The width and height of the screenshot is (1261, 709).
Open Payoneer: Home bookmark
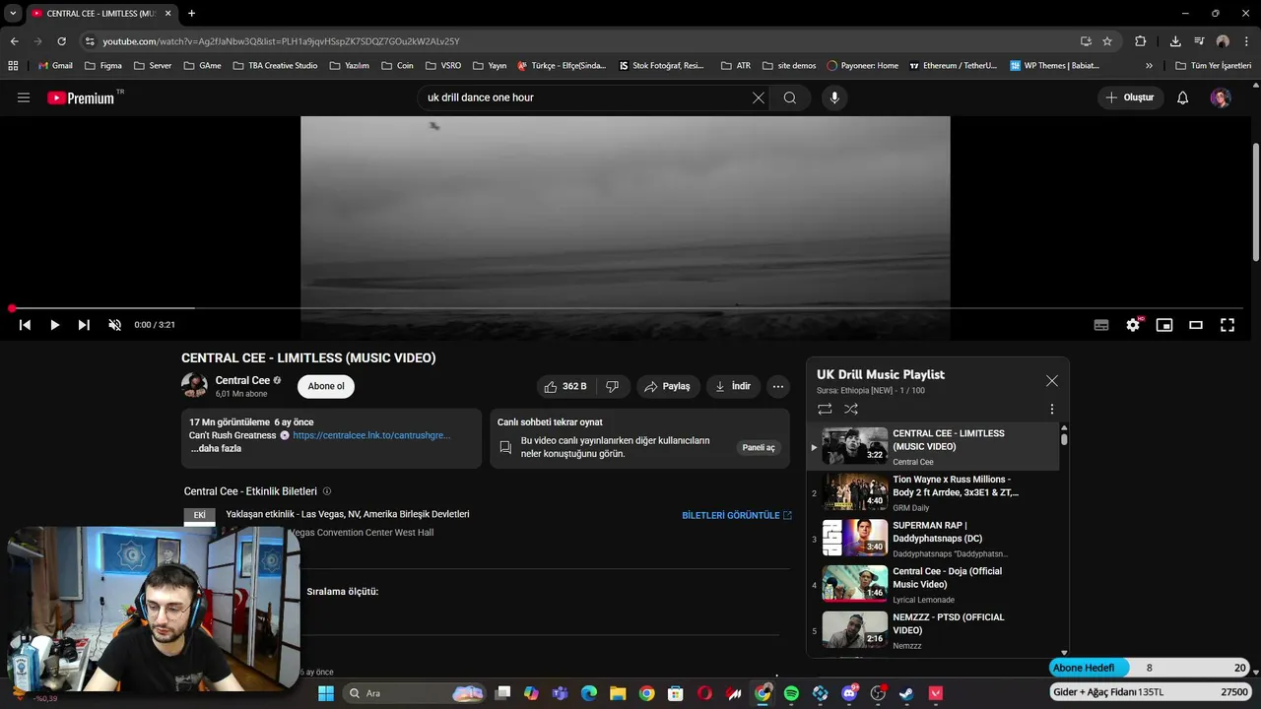tap(862, 66)
